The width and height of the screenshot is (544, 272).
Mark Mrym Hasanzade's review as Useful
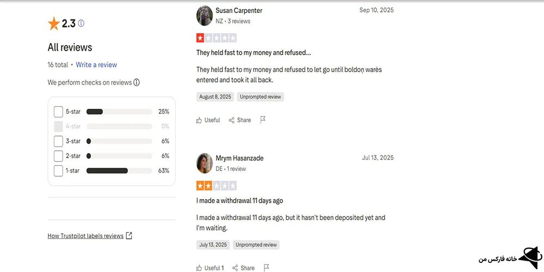click(x=210, y=268)
